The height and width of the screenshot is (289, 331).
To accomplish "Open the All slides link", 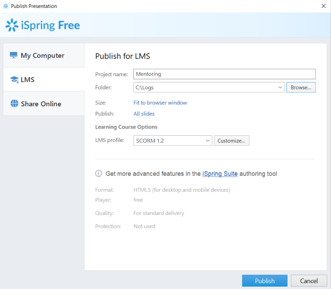I will pos(144,114).
